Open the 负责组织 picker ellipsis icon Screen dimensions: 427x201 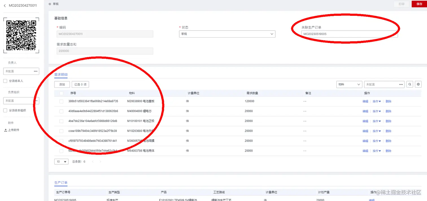36,101
